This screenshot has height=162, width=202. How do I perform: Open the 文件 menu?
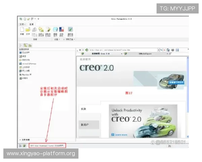click(23, 24)
